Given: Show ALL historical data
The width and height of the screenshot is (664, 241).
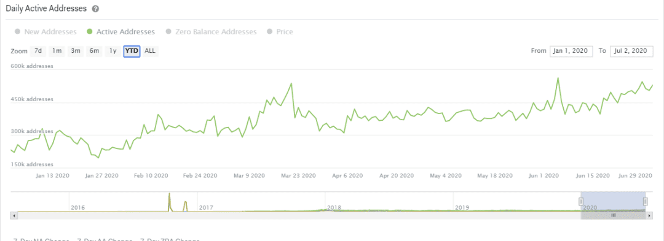Looking at the screenshot, I should pyautogui.click(x=150, y=51).
